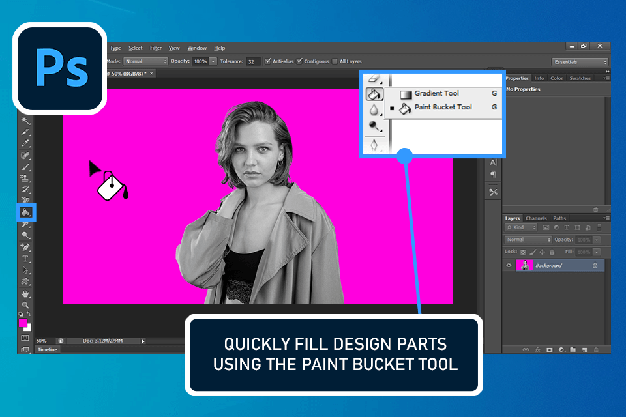
Task: Open the Kind filter dropdown
Action: point(521,227)
